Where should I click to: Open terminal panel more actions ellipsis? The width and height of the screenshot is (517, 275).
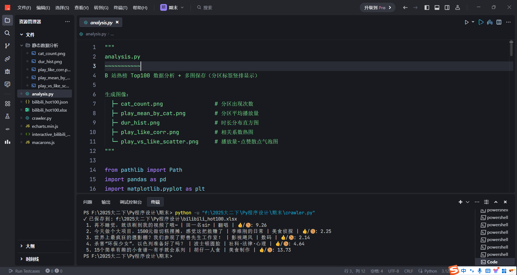coord(477,202)
